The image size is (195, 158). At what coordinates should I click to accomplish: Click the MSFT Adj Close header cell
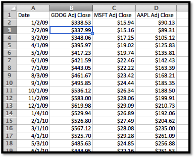pyautogui.click(x=114, y=15)
